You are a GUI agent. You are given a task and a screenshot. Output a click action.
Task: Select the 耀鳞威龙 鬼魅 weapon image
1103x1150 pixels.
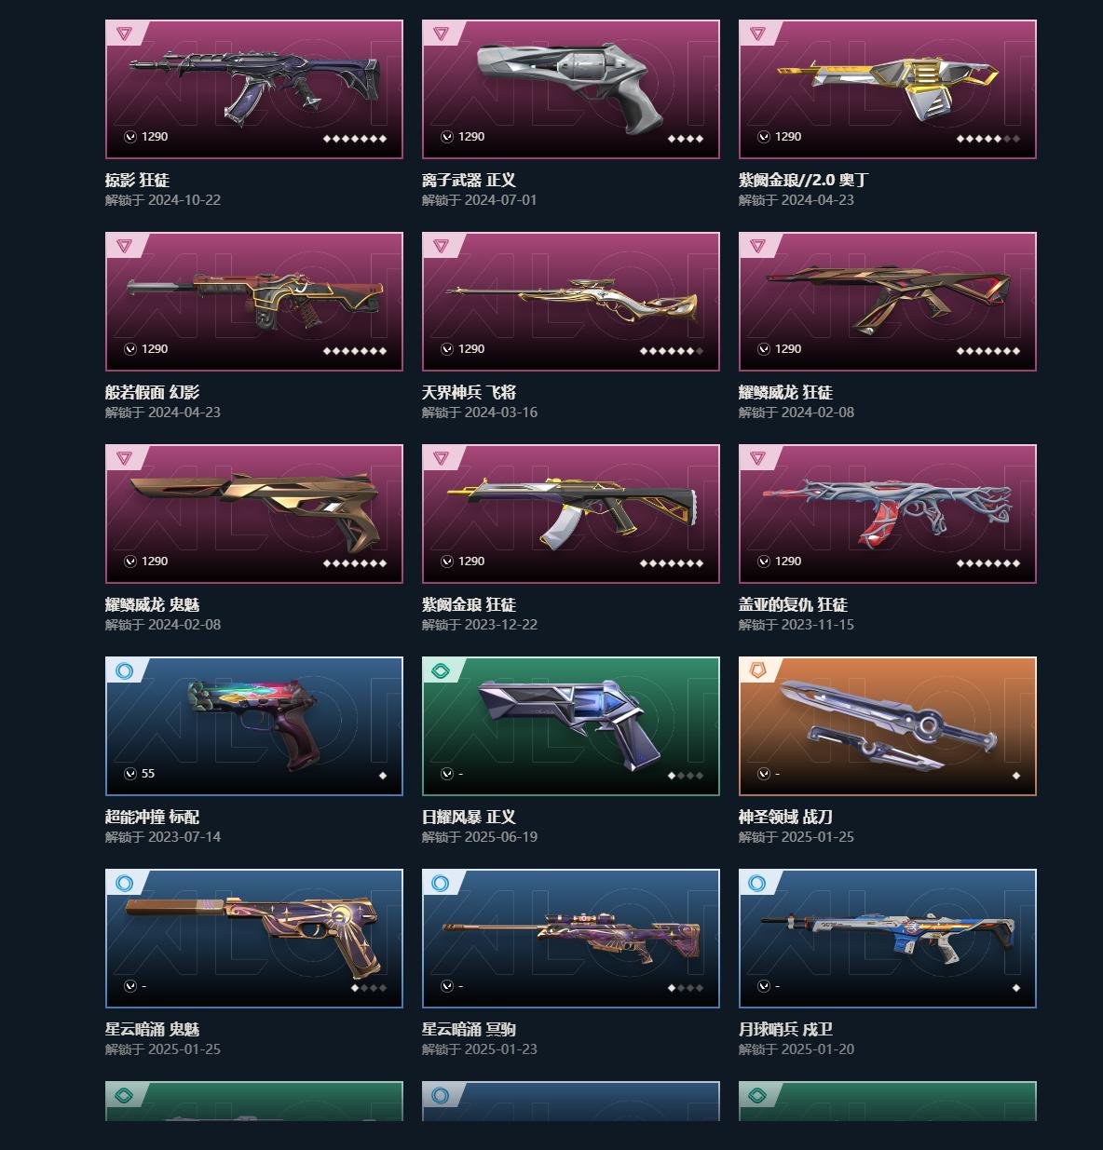[x=254, y=507]
